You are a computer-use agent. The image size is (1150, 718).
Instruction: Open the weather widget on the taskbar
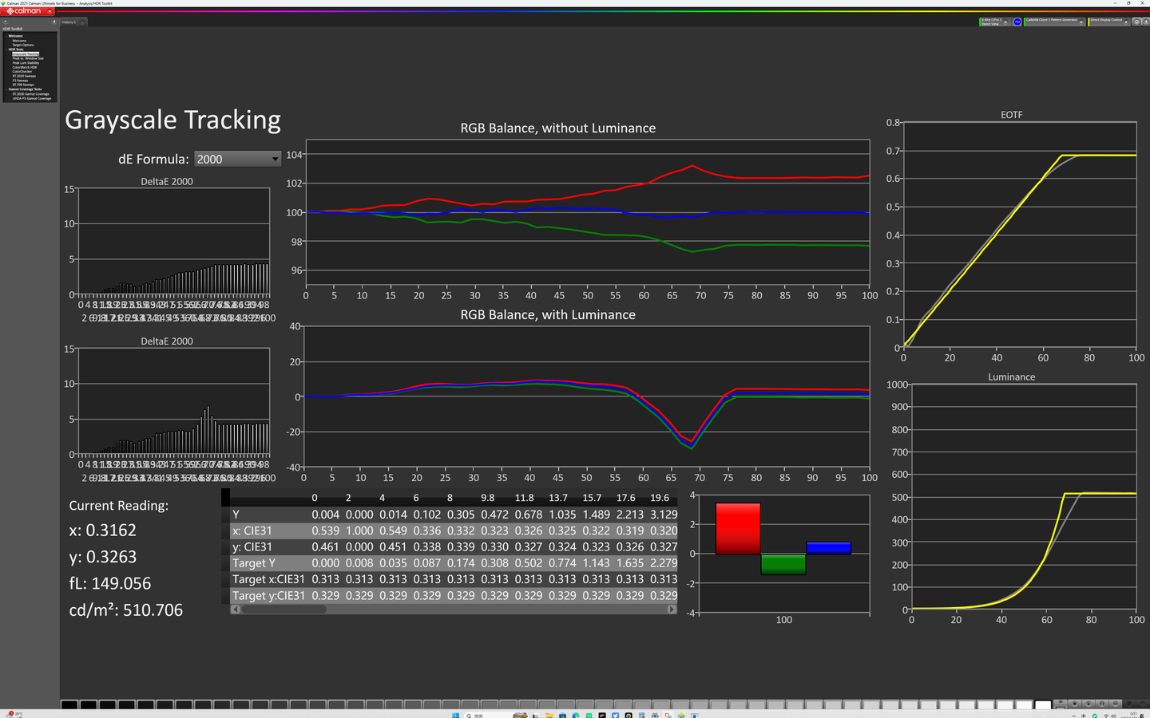coord(14,715)
